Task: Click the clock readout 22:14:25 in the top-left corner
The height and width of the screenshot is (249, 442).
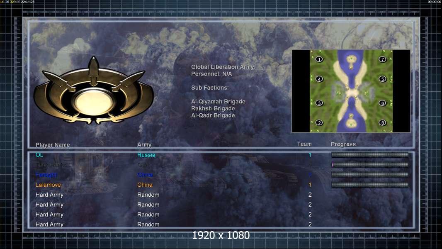Action: (28, 2)
